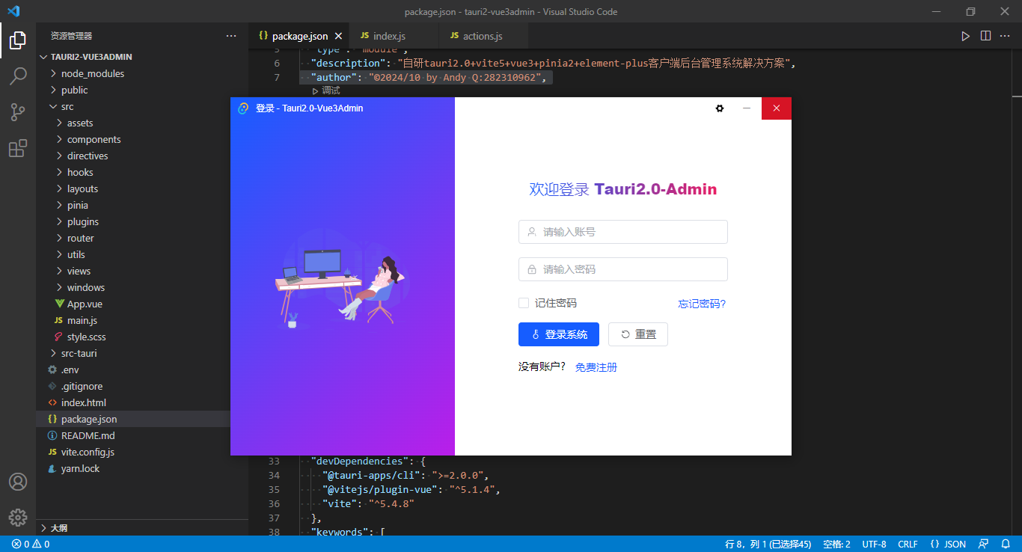Open the Search view in the activity bar
Screen dimensions: 1022x552
[18, 76]
